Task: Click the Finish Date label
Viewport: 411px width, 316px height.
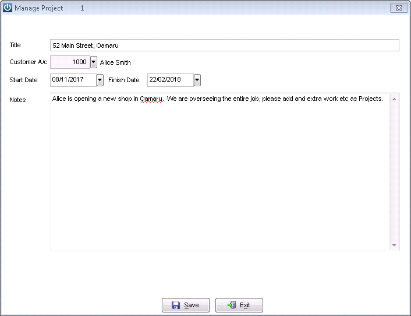Action: (x=124, y=80)
